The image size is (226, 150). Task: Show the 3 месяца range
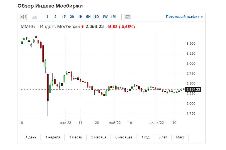point(99,137)
